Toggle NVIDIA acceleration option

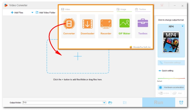click(x=164, y=93)
